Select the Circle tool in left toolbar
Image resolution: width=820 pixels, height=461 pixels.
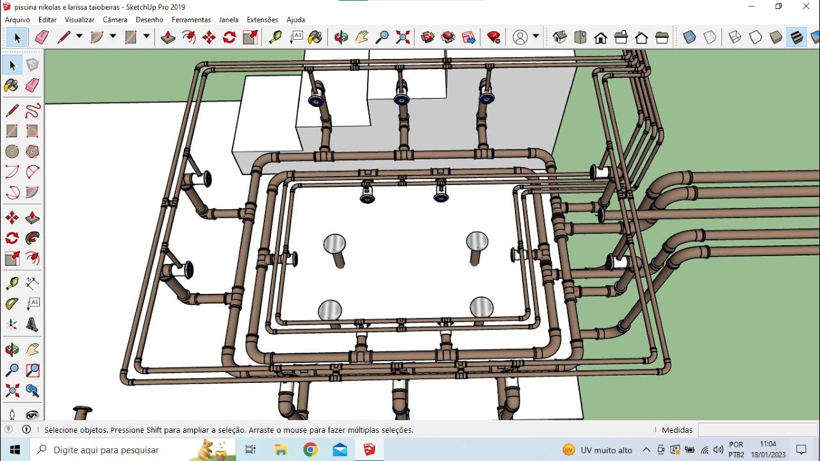(12, 152)
